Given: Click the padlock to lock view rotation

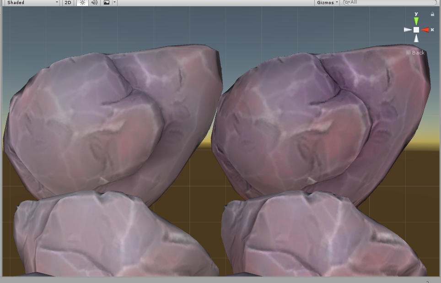Looking at the screenshot, I should (x=432, y=14).
